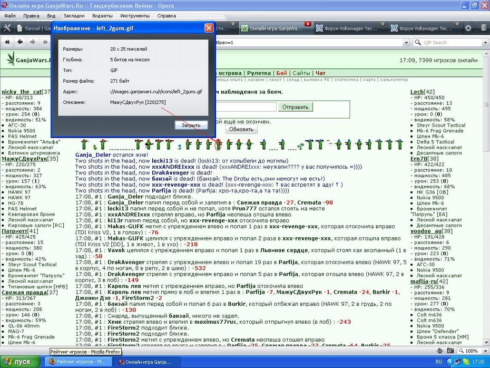The height and width of the screenshot is (368, 490).
Task: Open the склад sub-menu link
Action: click(292, 80)
